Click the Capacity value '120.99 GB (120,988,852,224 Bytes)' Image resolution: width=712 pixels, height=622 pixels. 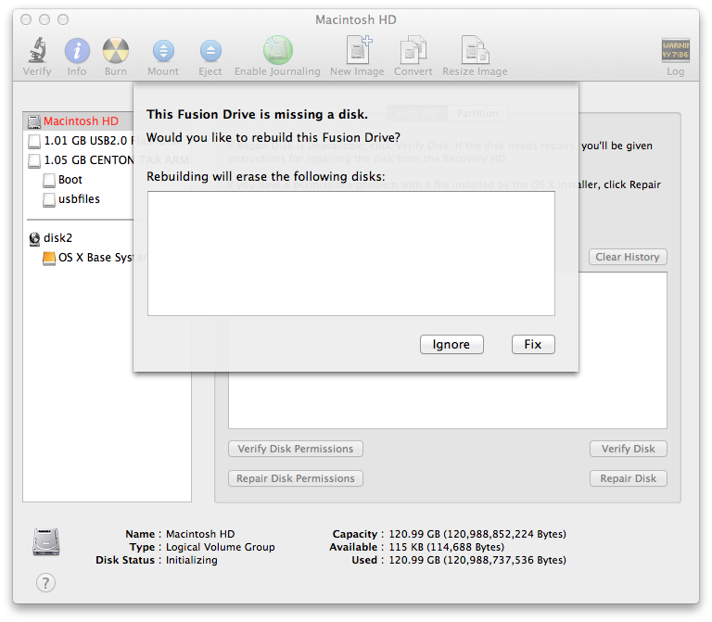click(x=477, y=534)
